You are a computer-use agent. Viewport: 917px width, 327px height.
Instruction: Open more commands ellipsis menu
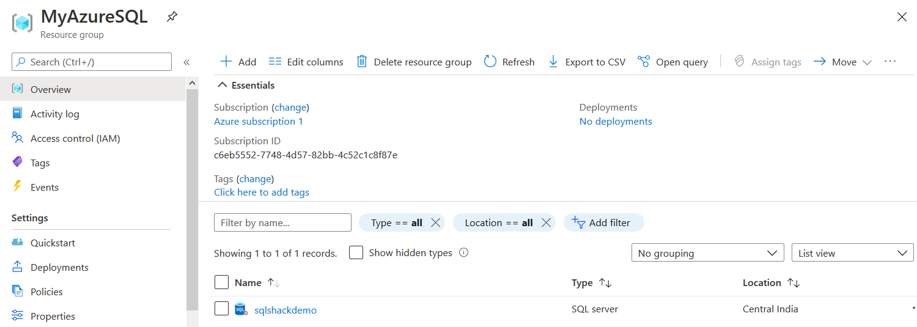(x=890, y=62)
